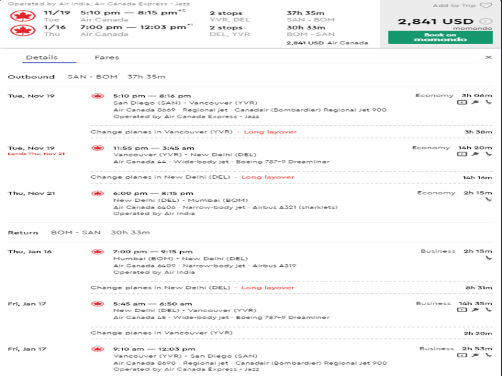
Task: Click the entertainment icon under the 3h 06m flight
Action: 462,102
